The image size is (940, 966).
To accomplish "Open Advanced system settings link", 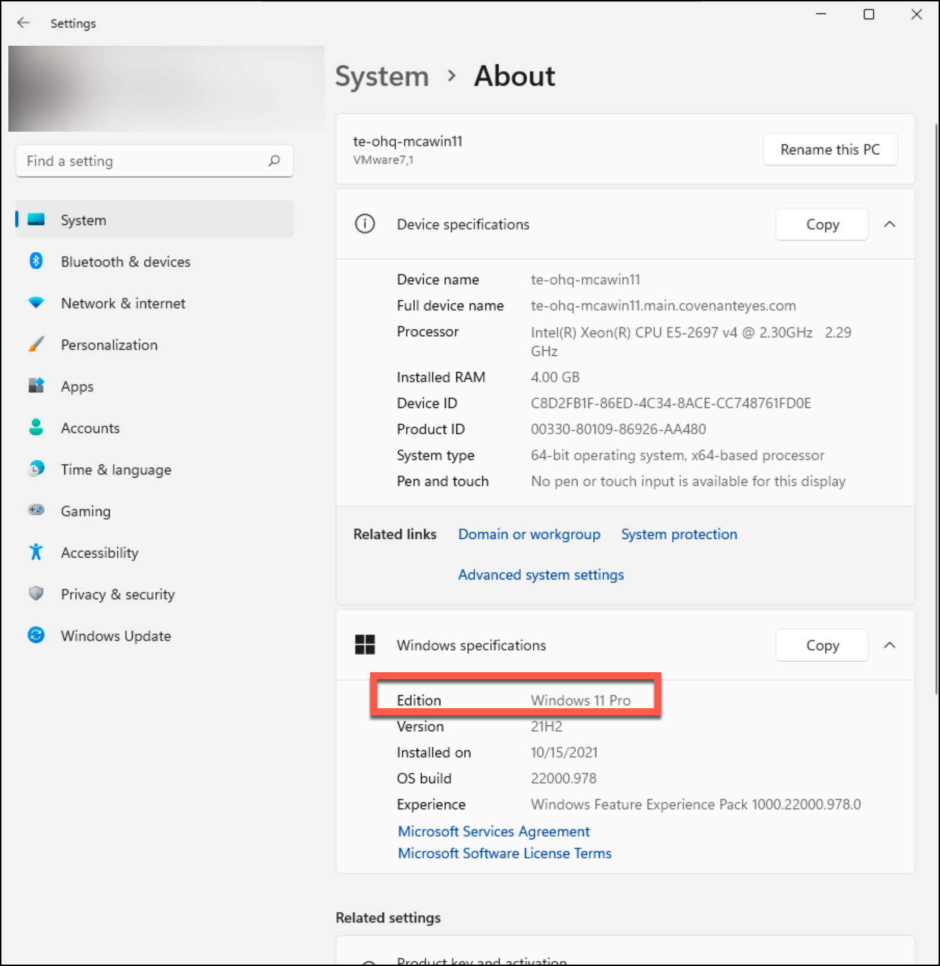I will [x=541, y=574].
